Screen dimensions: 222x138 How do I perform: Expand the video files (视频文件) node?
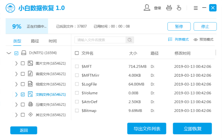tap(16, 84)
